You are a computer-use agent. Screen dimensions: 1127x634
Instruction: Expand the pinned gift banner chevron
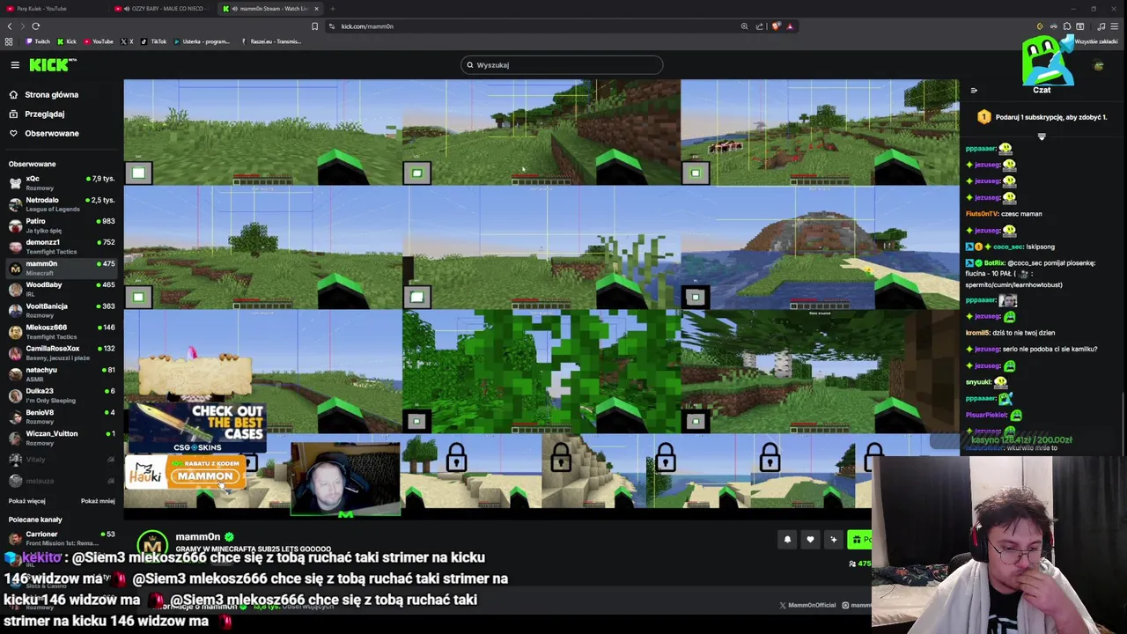click(1042, 136)
